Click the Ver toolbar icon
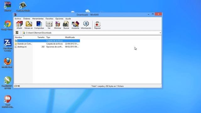Viewport: 201px width, 113px height. point(49,25)
